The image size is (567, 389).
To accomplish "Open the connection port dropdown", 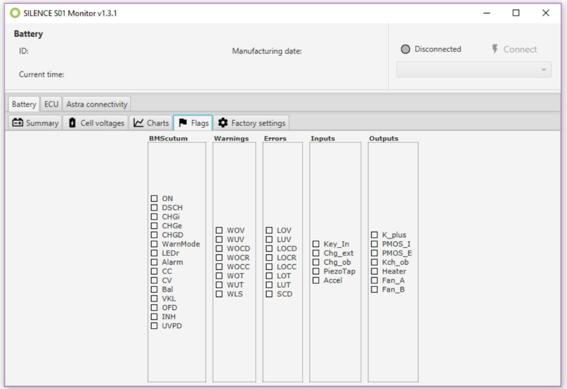I will pyautogui.click(x=474, y=70).
